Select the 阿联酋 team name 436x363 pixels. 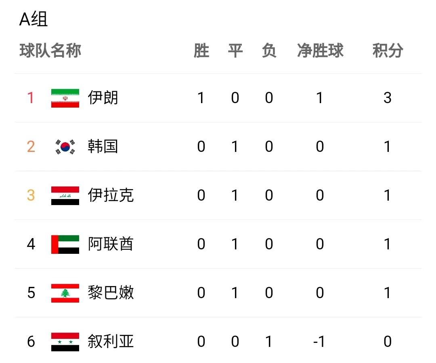pyautogui.click(x=111, y=244)
